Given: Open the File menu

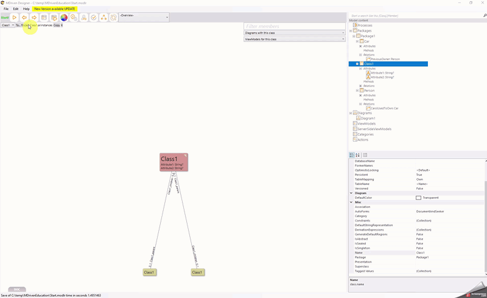Looking at the screenshot, I should tap(6, 9).
